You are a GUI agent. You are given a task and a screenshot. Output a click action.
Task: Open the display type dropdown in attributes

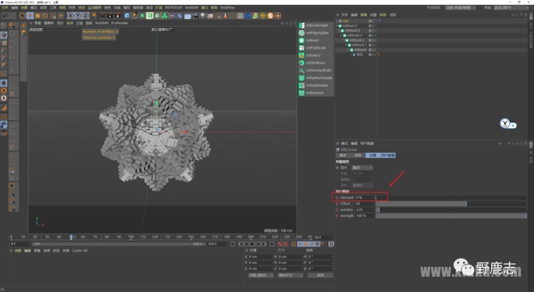tap(362, 167)
